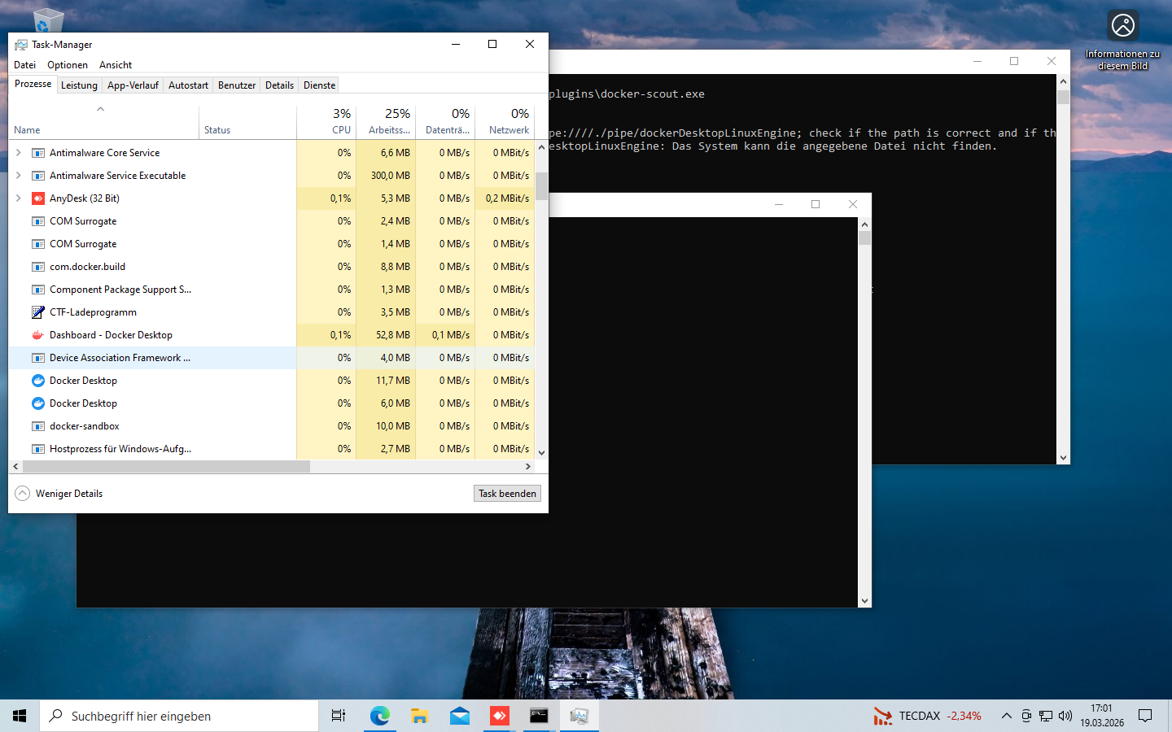Click the Dashboard - Docker Desktop whale icon

tap(37, 335)
